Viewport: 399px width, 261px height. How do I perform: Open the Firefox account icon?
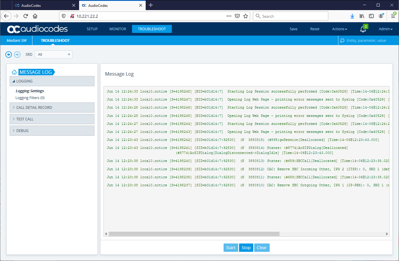(381, 16)
